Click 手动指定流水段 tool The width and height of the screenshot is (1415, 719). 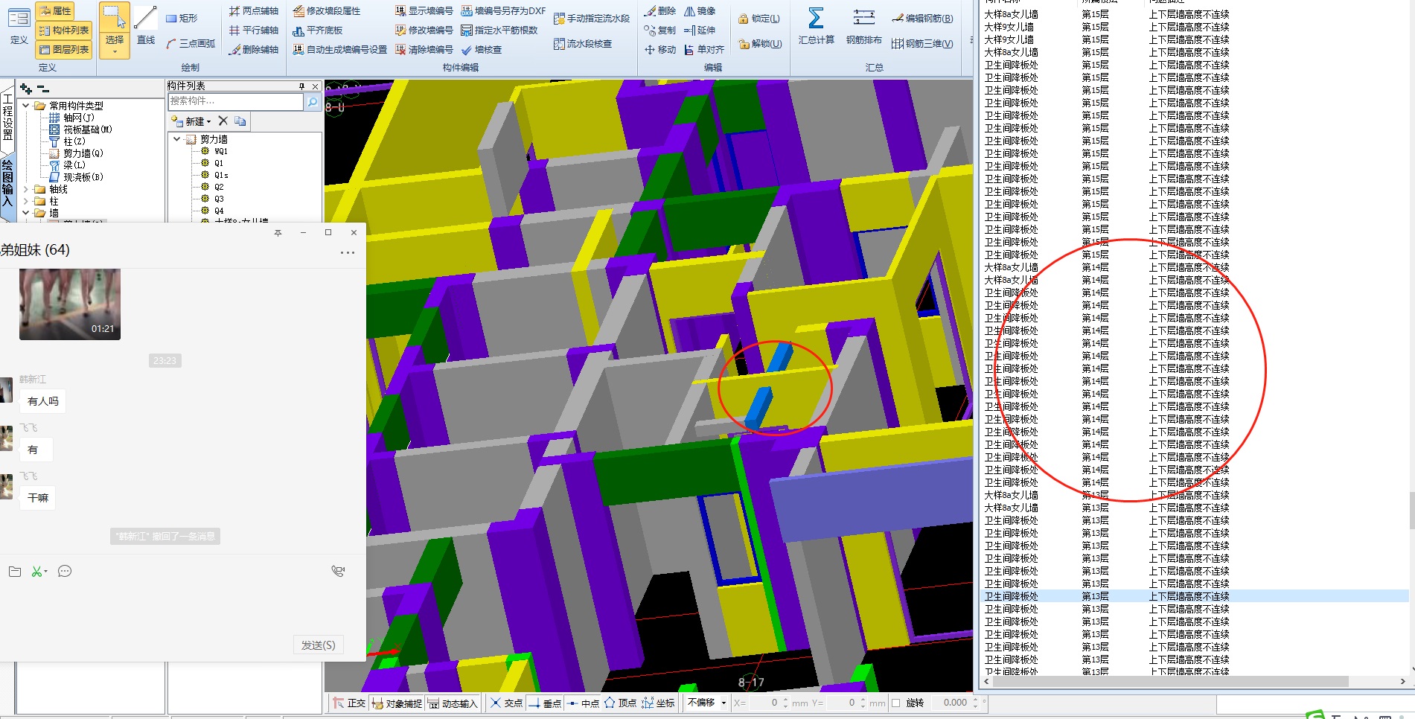(x=592, y=19)
